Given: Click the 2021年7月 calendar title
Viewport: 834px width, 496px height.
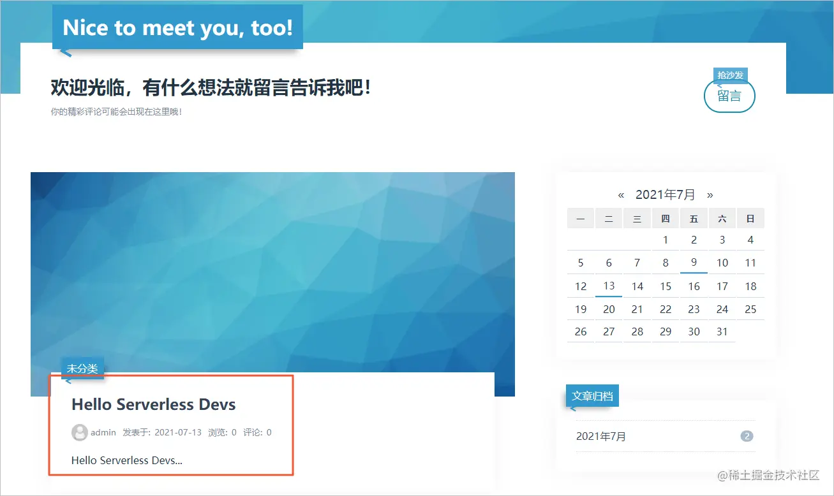Looking at the screenshot, I should [x=666, y=195].
